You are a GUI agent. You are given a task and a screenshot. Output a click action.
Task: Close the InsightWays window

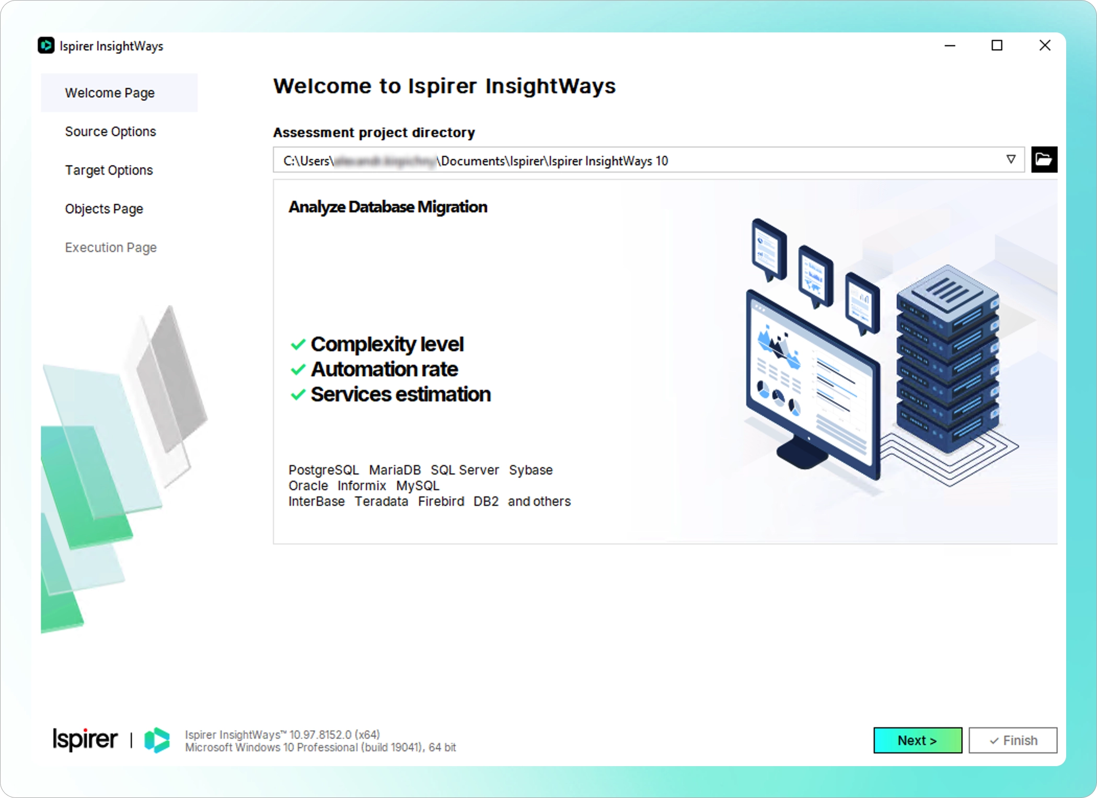[1044, 45]
